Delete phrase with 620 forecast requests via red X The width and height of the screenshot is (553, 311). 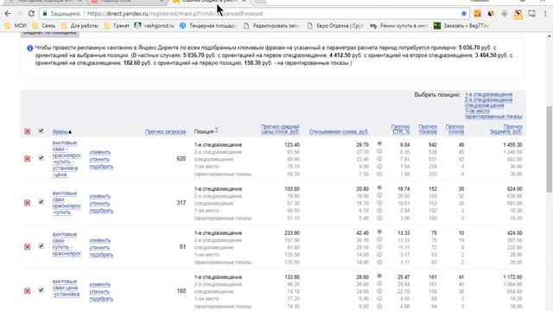coord(27,159)
